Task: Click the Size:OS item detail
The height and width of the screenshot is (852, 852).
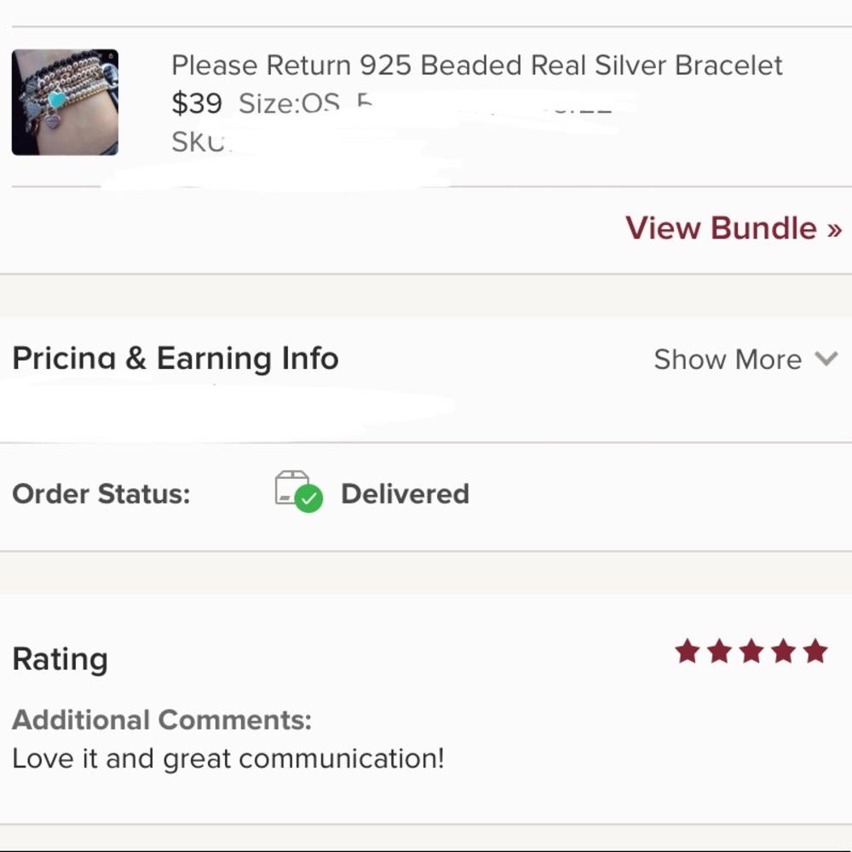Action: [x=289, y=103]
